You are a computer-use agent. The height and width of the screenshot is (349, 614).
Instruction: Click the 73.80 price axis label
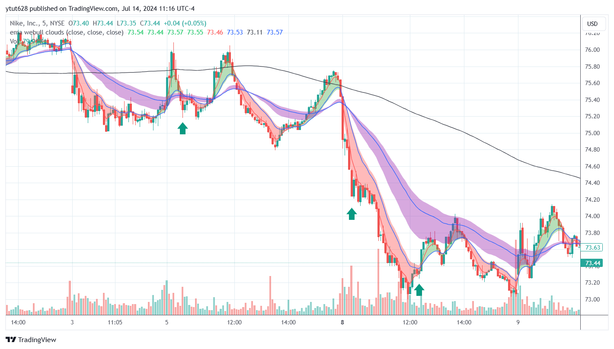[592, 233]
